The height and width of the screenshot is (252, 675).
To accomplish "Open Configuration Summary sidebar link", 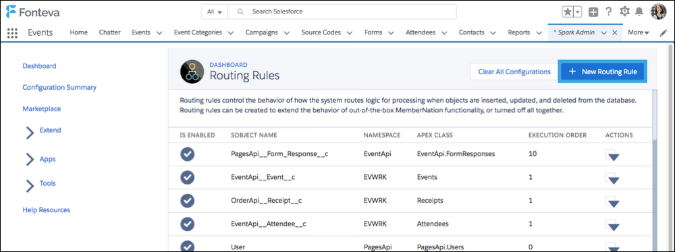I will click(59, 87).
